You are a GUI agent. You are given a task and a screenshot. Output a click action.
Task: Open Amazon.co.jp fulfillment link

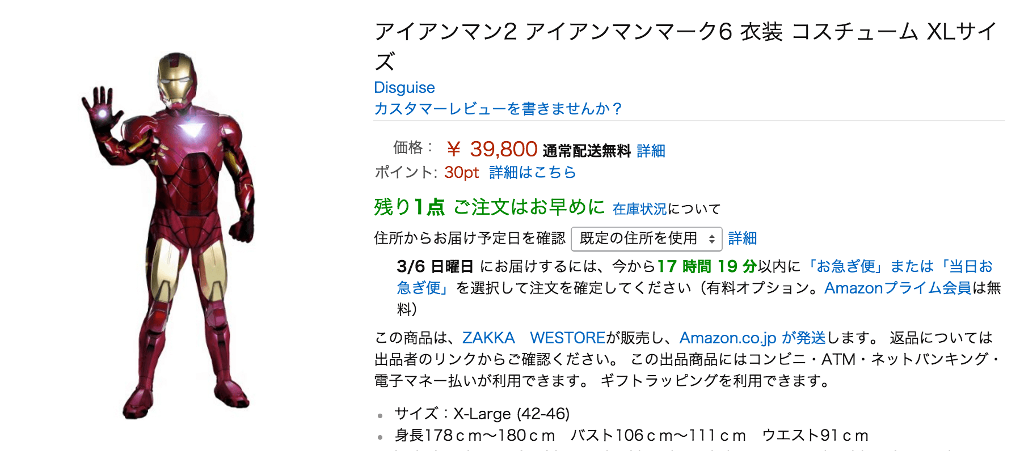pyautogui.click(x=726, y=338)
